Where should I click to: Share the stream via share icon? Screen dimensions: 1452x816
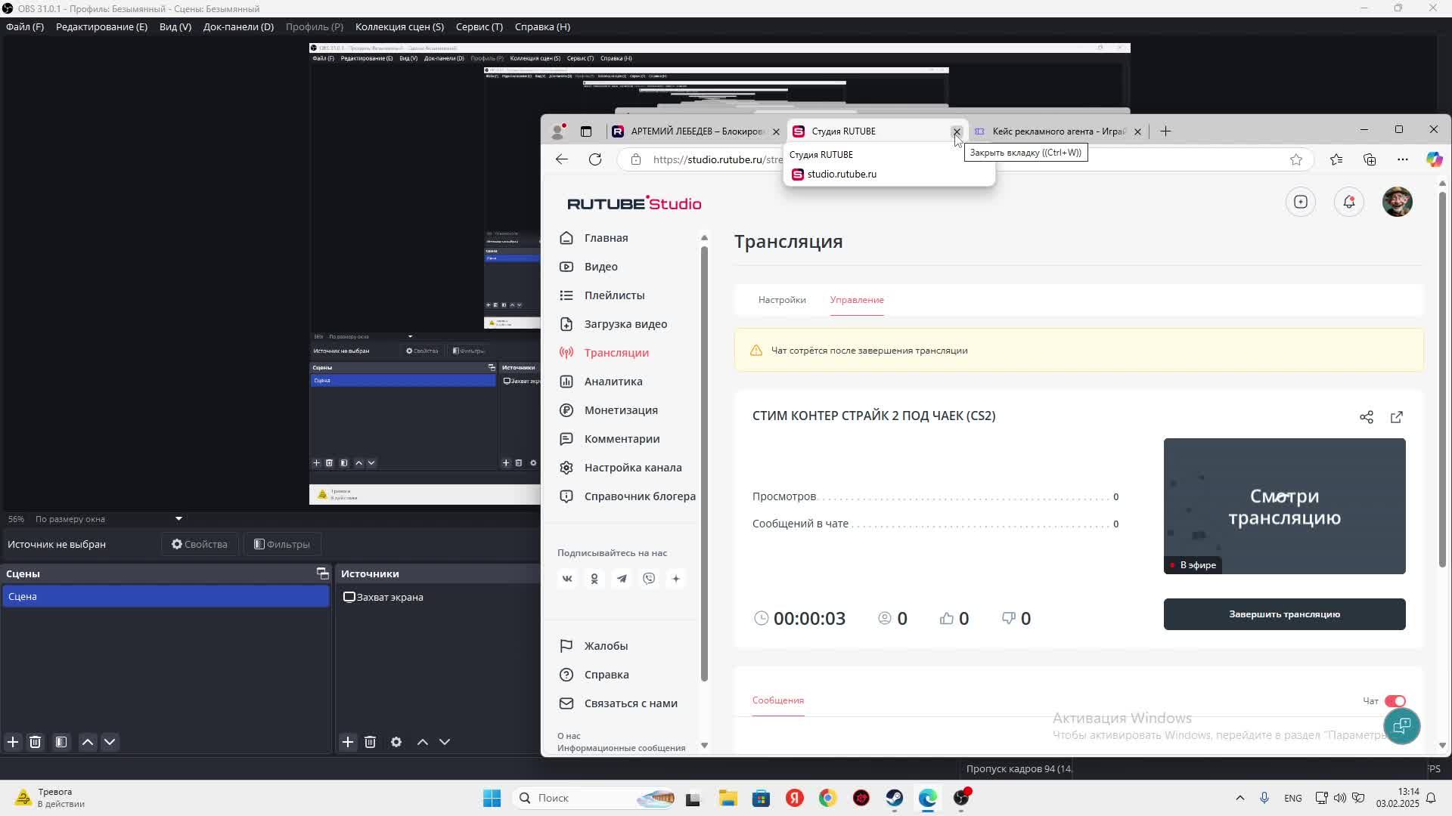pyautogui.click(x=1367, y=417)
